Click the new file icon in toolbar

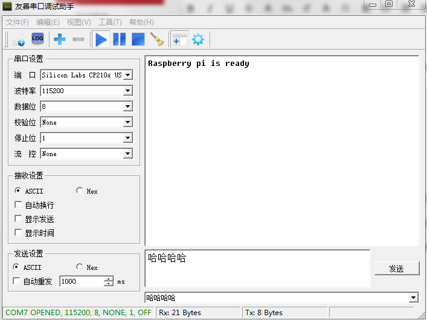pos(19,39)
